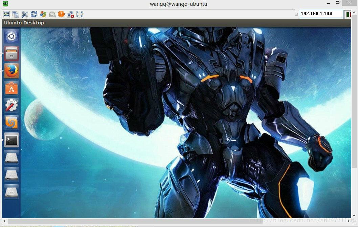Show connection status orange exclamation icon
358x227 pixels.
pos(61,14)
